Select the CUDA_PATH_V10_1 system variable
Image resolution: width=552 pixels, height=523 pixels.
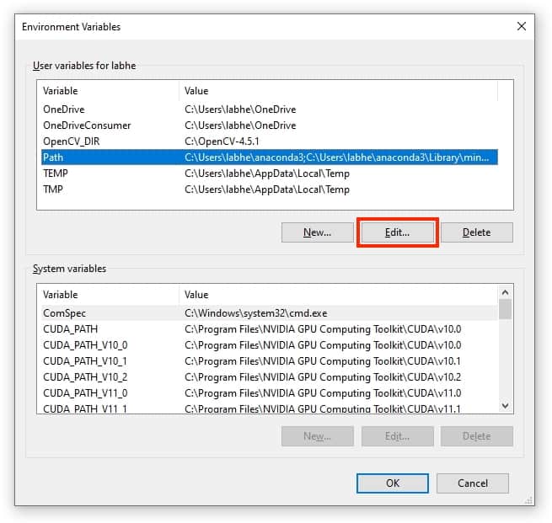point(270,361)
